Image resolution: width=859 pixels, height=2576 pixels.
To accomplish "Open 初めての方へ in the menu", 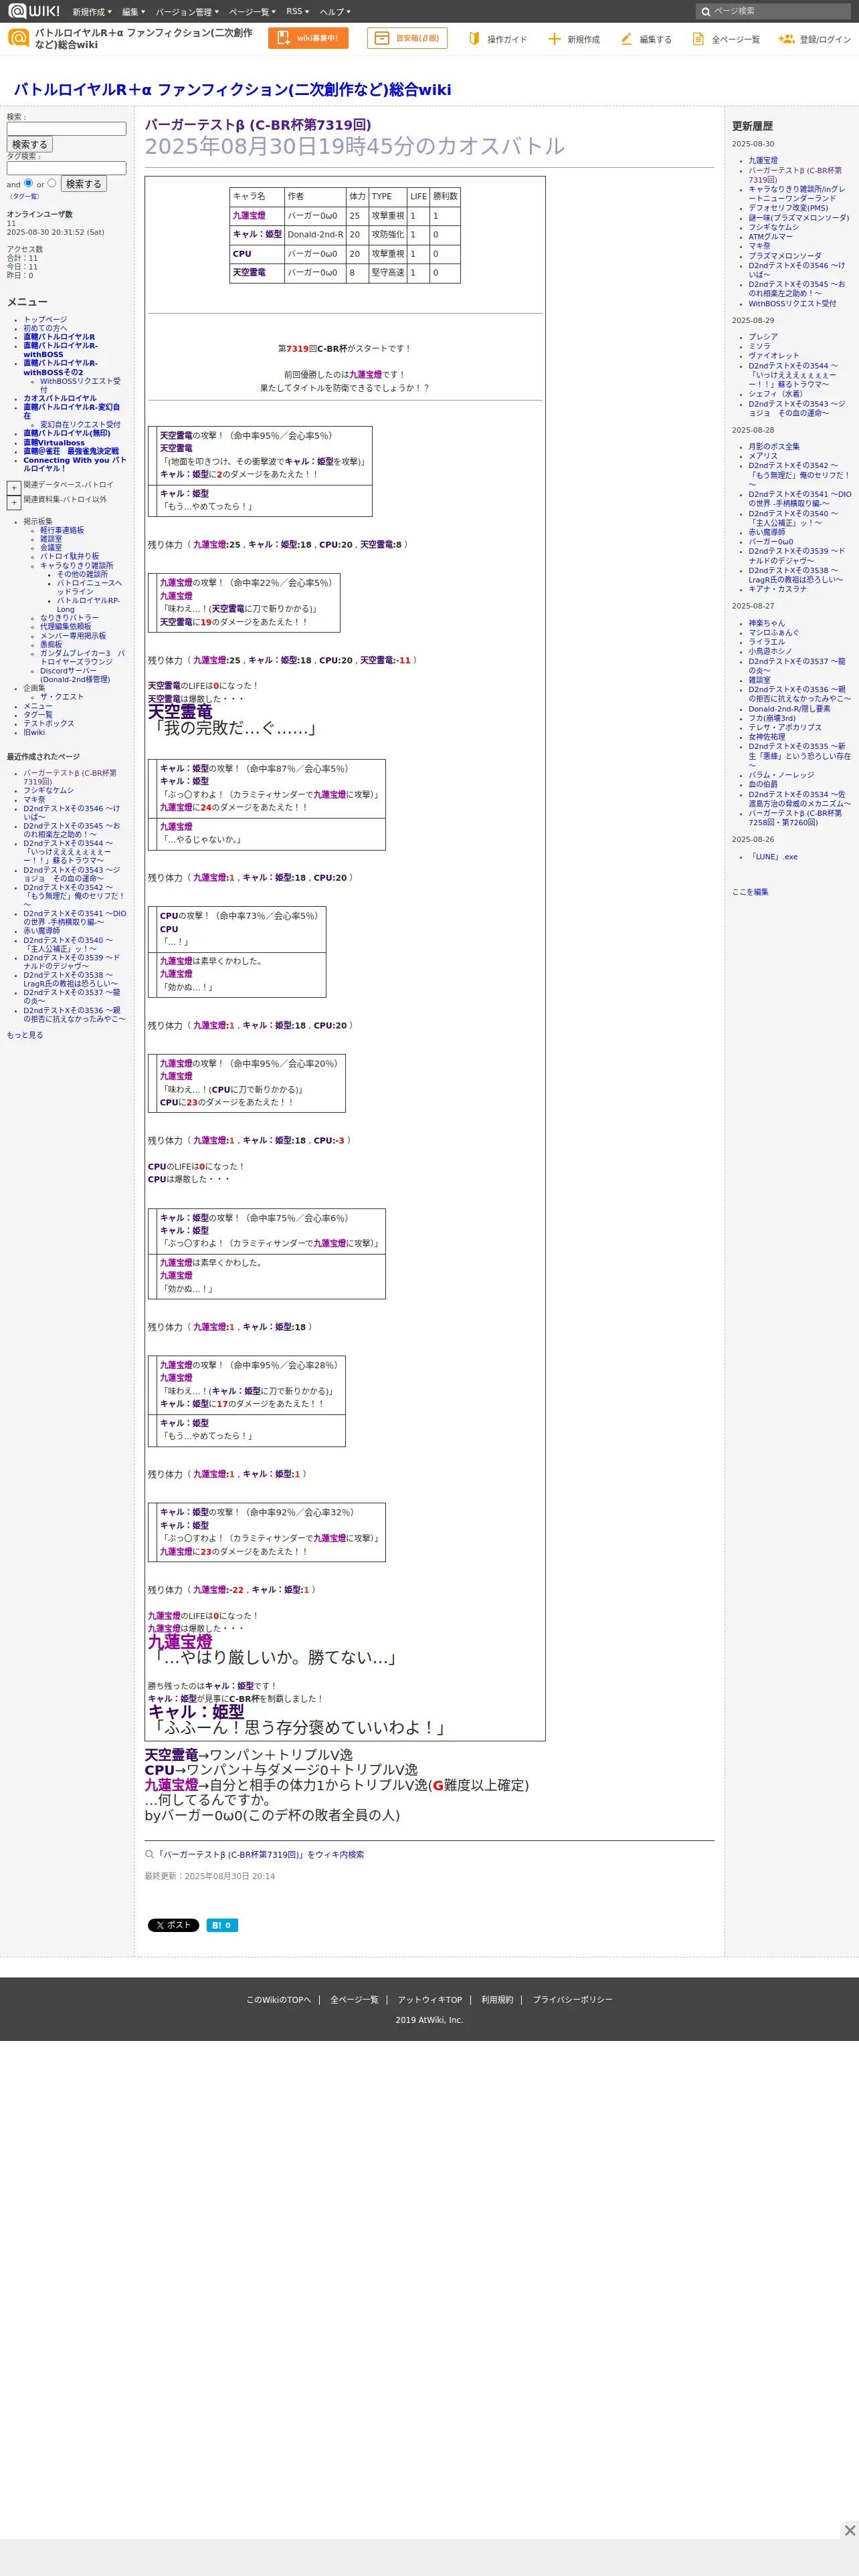I will pos(45,328).
